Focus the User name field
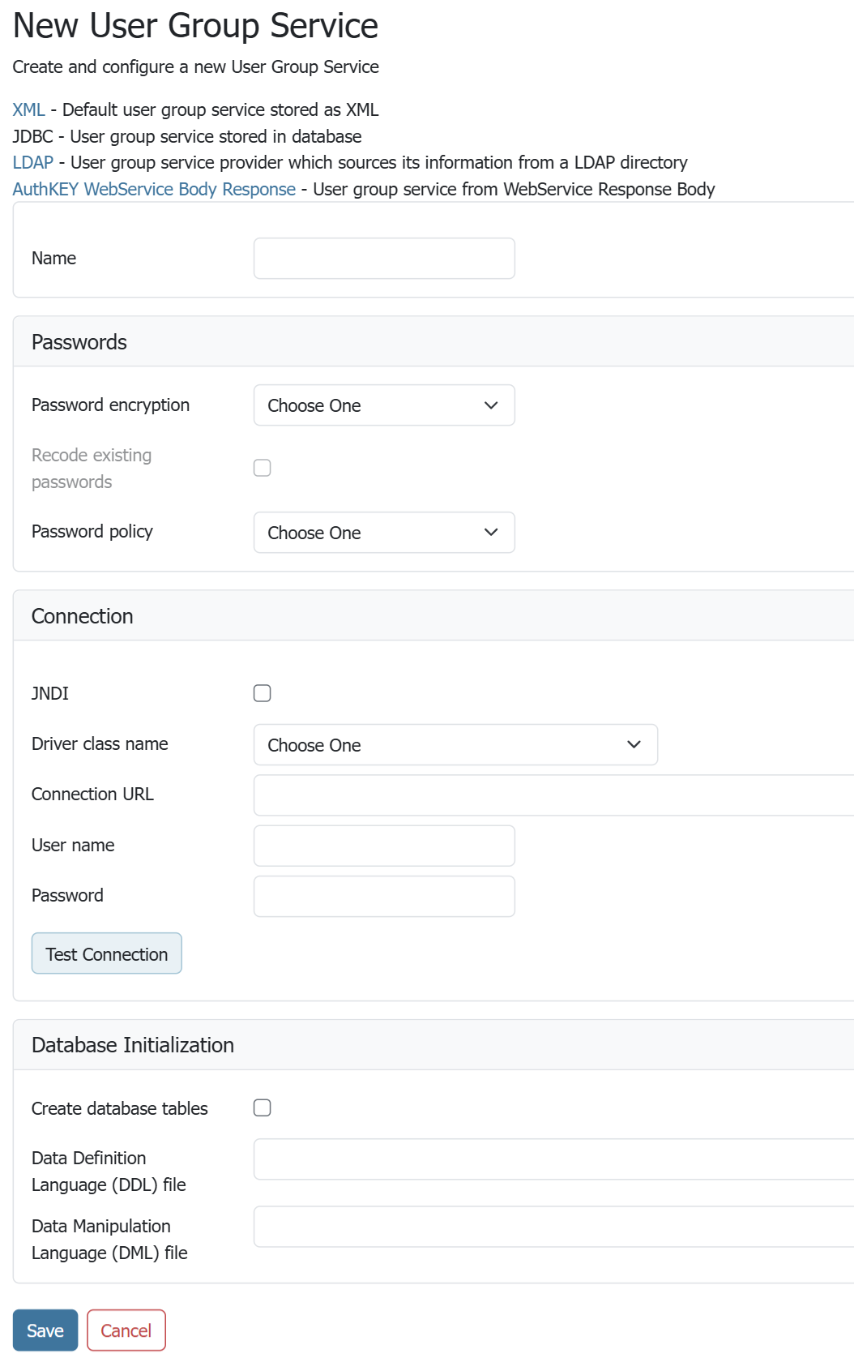854x1358 pixels. [384, 846]
